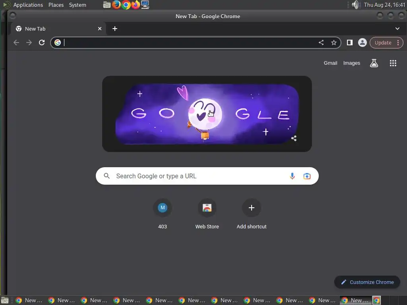
Task: Share this page from the address bar
Action: (321, 42)
